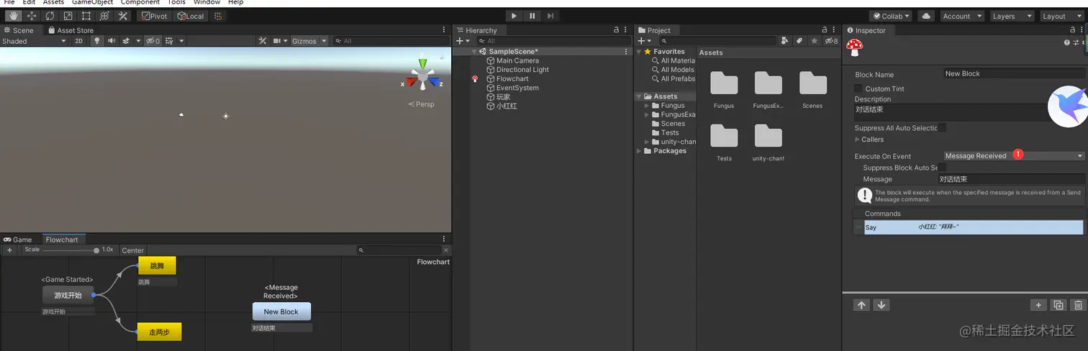1088x351 pixels.
Task: Toggle Pivot handle position
Action: point(154,16)
